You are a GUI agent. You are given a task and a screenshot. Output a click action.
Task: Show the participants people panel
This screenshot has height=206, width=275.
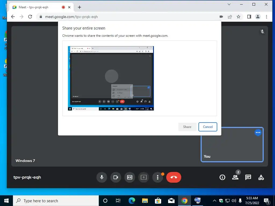click(x=235, y=177)
